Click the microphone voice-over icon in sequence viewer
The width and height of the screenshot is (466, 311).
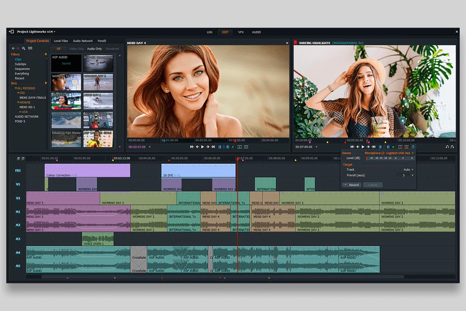pyautogui.click(x=413, y=147)
